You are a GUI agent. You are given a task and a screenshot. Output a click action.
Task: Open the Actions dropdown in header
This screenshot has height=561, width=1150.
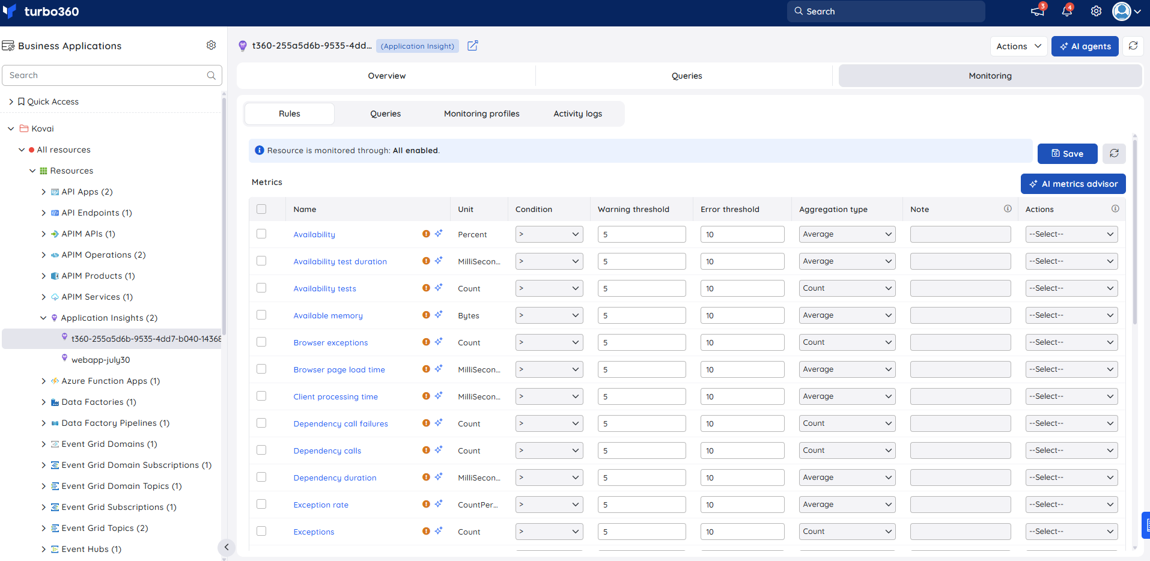point(1018,46)
